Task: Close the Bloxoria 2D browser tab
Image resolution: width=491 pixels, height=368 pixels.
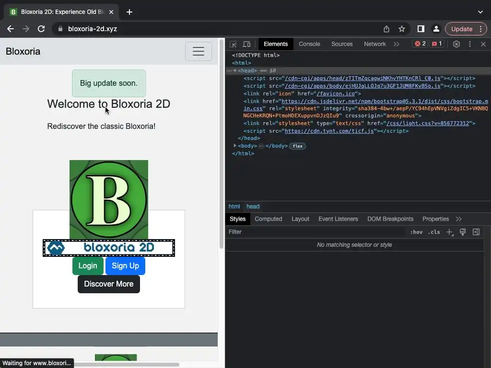Action: [111, 12]
